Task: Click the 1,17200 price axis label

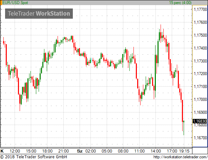Action: 200,74
